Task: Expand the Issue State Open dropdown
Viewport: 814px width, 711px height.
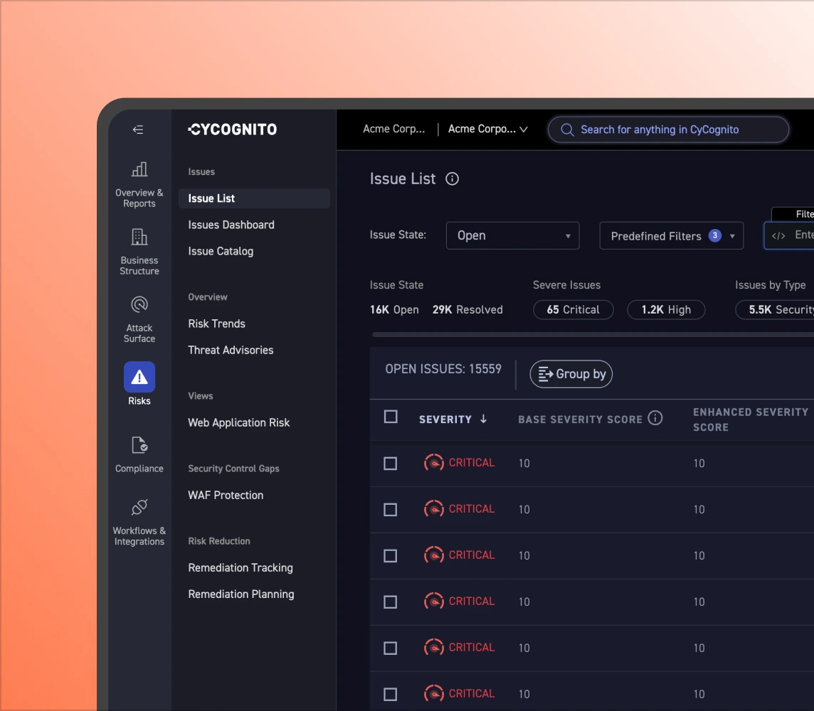Action: [512, 236]
